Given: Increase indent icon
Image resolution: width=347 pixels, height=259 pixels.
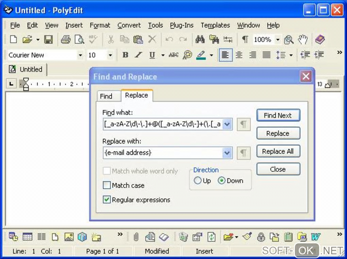Looking at the screenshot, I should [x=319, y=55].
